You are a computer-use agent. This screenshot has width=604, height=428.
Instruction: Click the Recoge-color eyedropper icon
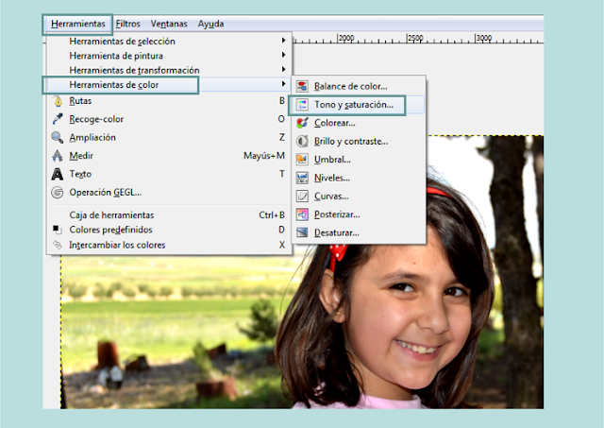pos(58,119)
